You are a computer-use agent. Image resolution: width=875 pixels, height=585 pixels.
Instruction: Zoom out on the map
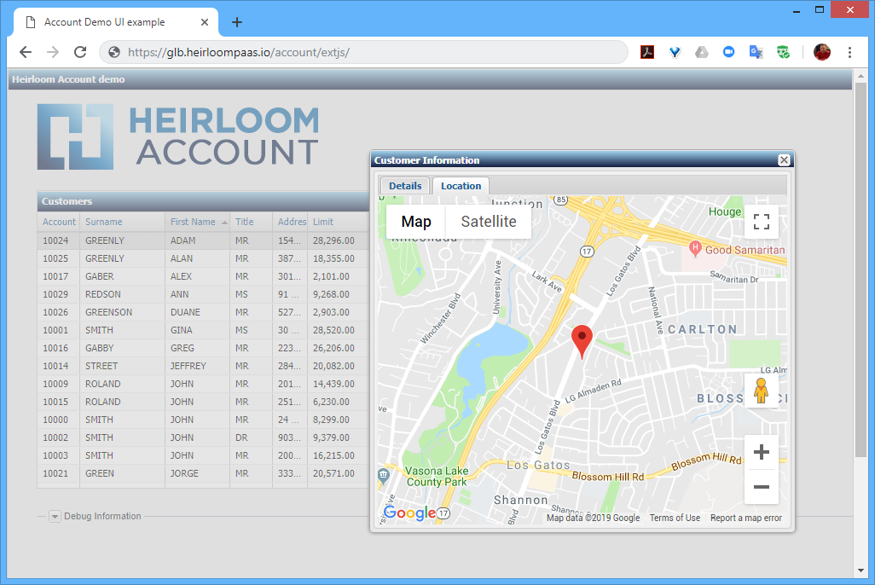[762, 487]
